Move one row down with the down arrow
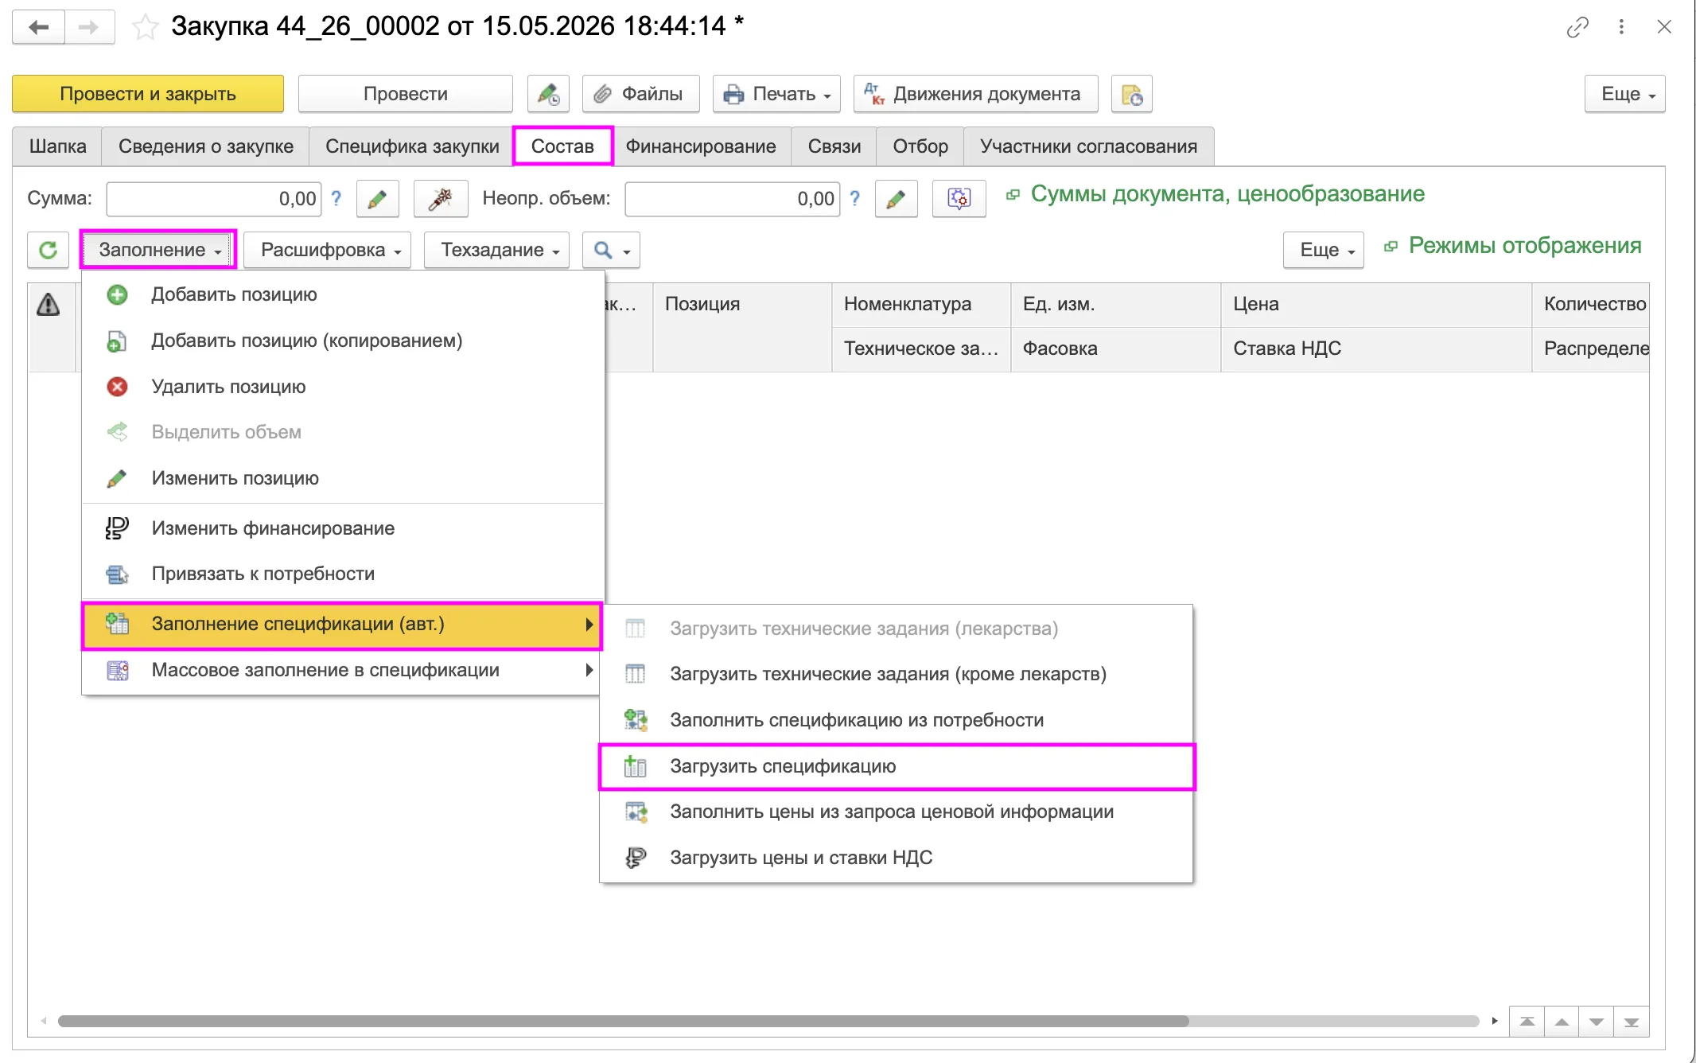 pos(1597,1022)
